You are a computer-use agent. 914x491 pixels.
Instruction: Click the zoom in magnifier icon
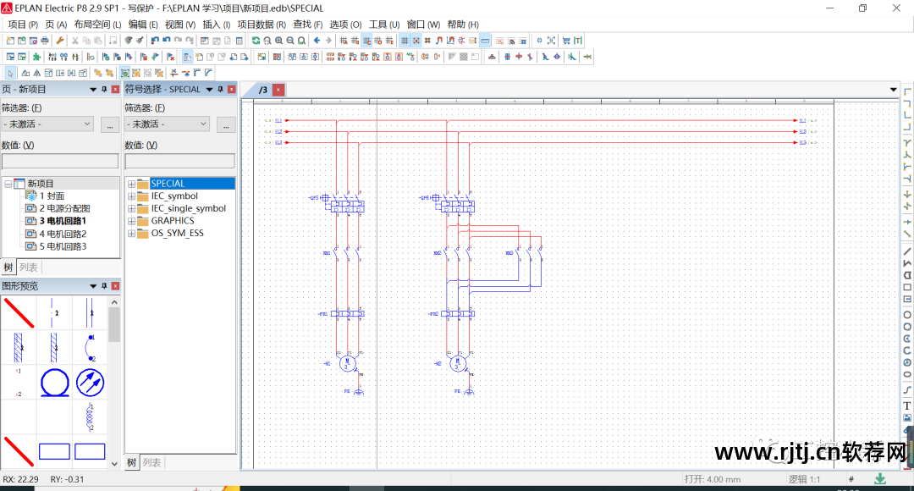pyautogui.click(x=278, y=41)
